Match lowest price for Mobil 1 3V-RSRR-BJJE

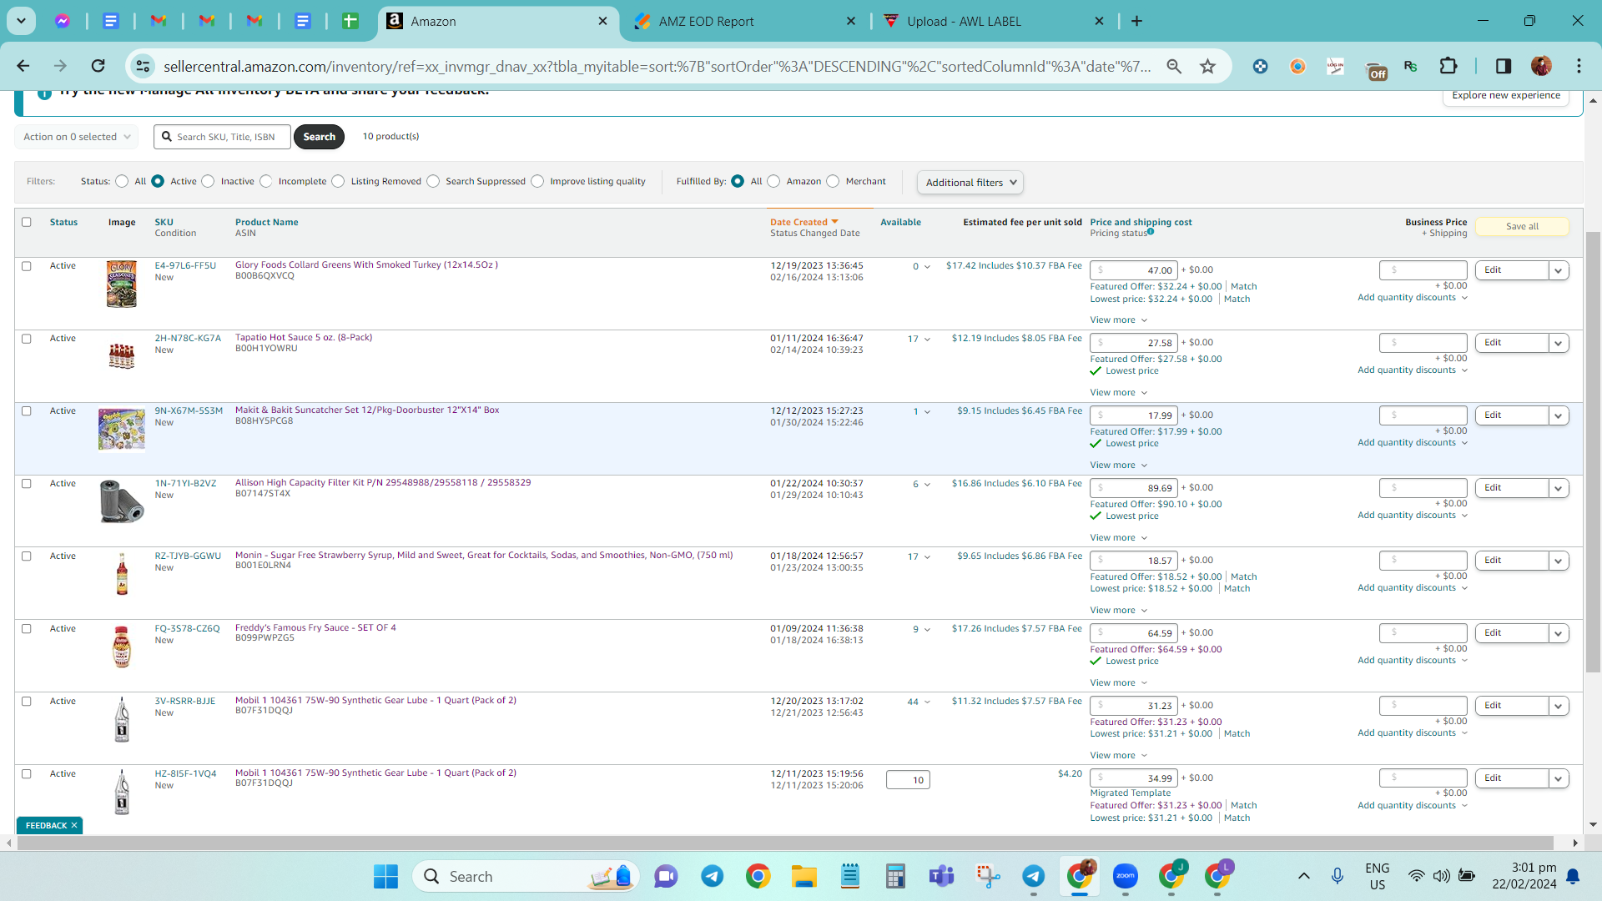coord(1237,734)
